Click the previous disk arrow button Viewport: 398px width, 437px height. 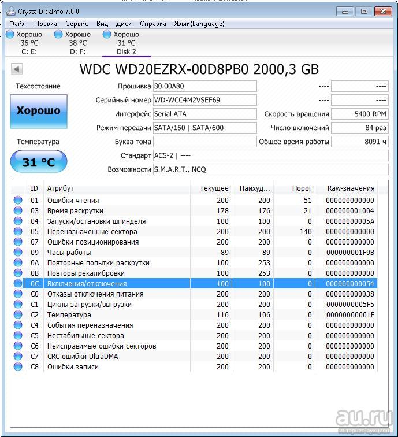[17, 69]
